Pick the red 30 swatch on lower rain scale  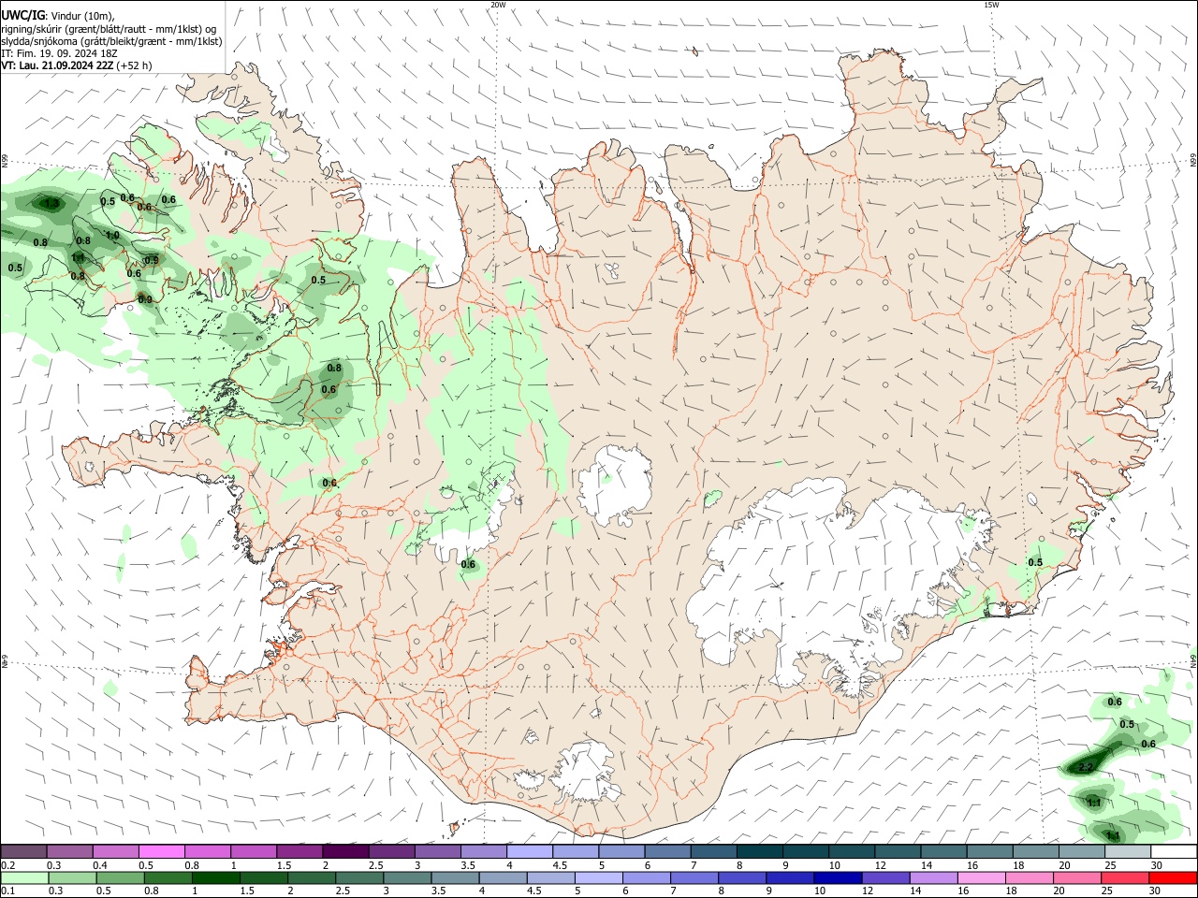coord(1173,877)
